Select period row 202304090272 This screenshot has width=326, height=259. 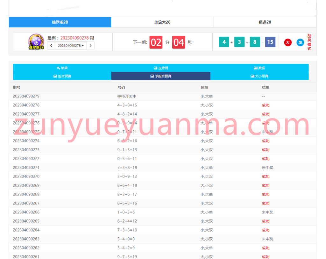click(x=163, y=159)
